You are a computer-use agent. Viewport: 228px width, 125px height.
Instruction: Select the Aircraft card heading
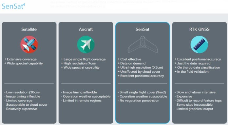point(86,29)
